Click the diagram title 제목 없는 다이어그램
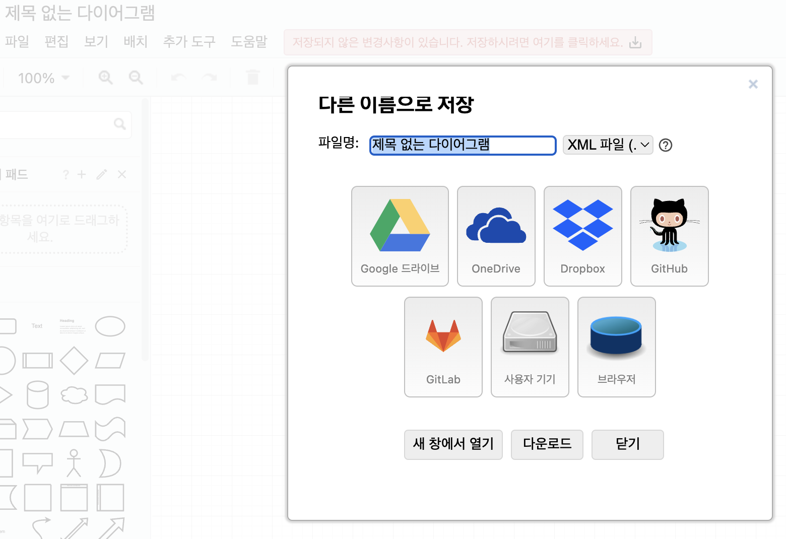This screenshot has height=539, width=786. click(x=80, y=13)
